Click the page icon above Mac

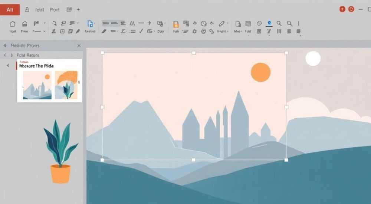point(238,23)
